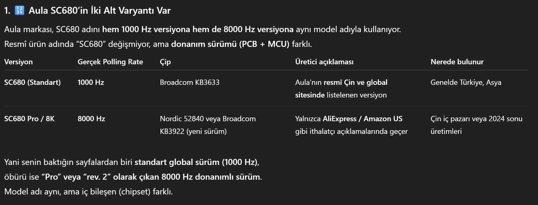
Task: Click the heading 'Aula SC680'in İki Alt Varyantı Var'
Action: pos(99,11)
